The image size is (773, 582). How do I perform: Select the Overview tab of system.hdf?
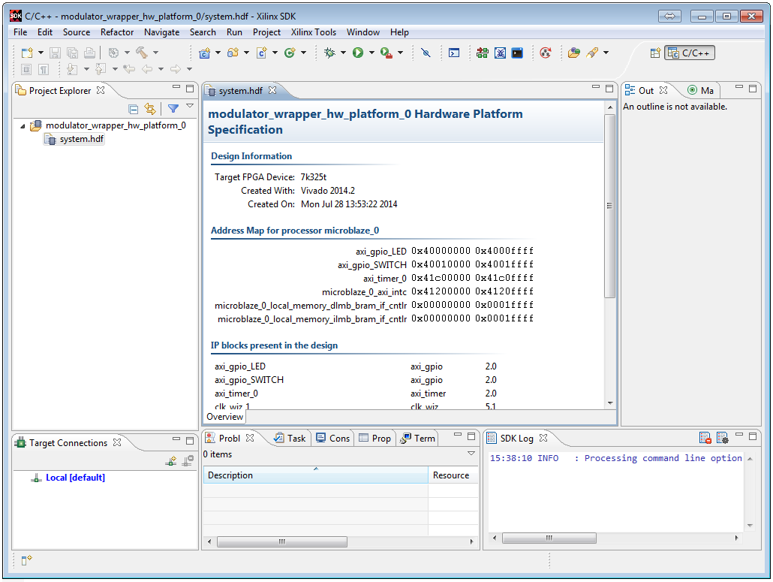coord(225,417)
